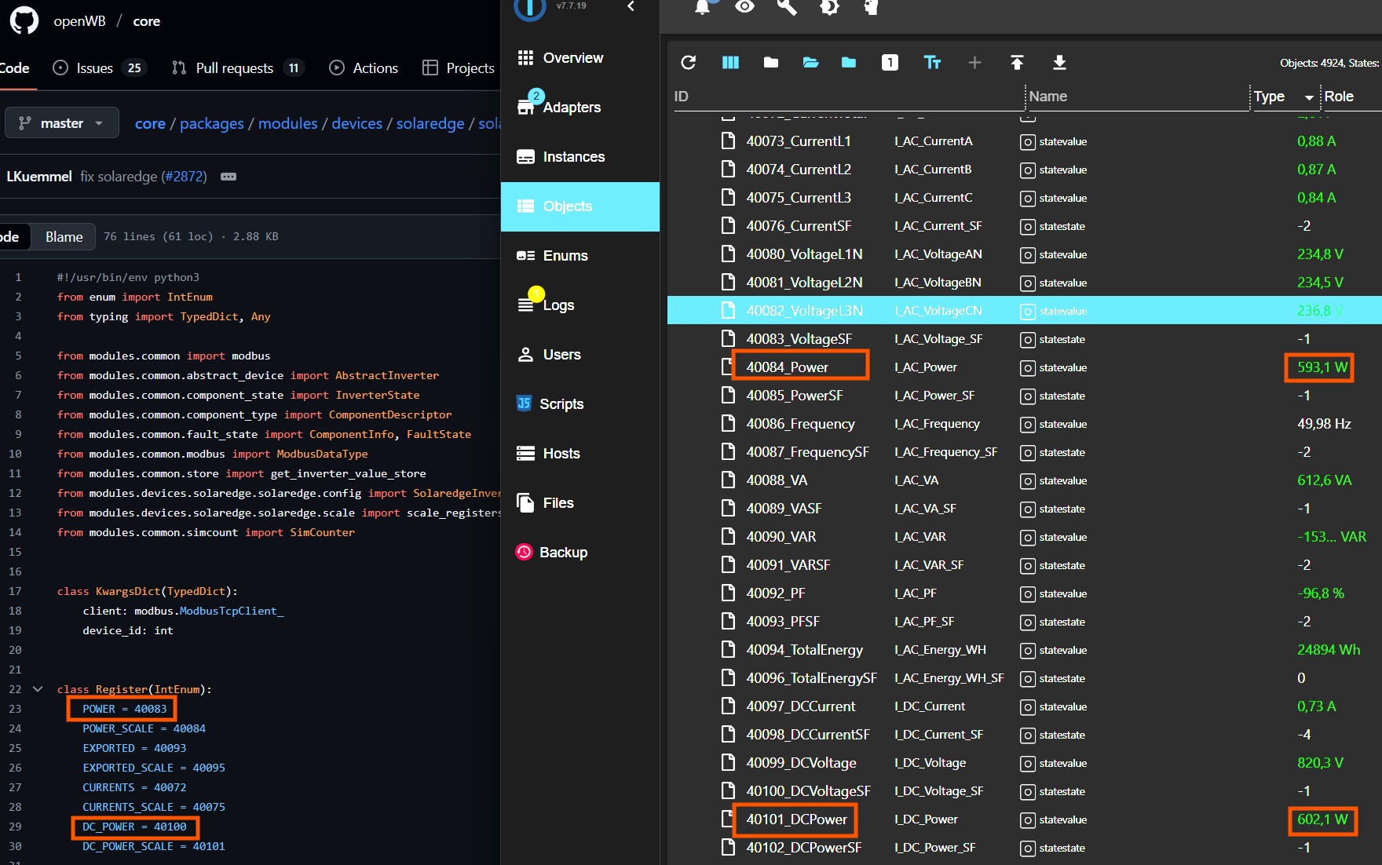The height and width of the screenshot is (865, 1382).
Task: Open the Logs section in sidebar
Action: tap(558, 305)
